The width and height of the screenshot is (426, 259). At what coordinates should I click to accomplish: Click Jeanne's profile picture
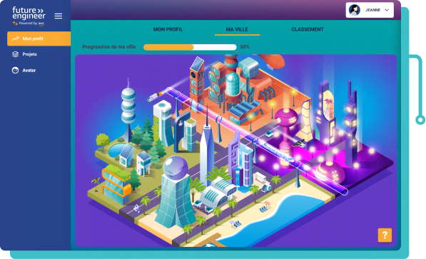click(354, 10)
